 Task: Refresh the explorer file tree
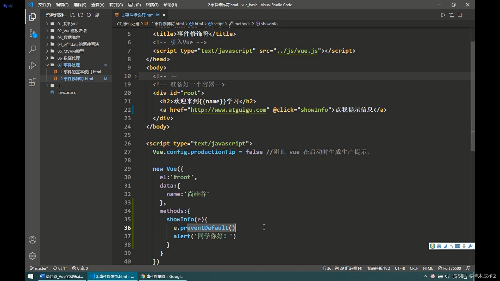point(89,15)
